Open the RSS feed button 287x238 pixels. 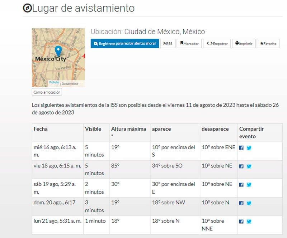[168, 43]
